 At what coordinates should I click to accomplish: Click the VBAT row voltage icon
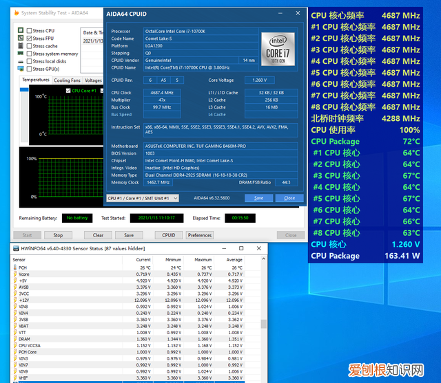[15, 325]
